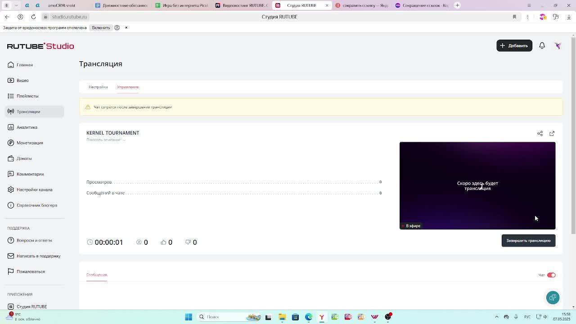Open the Комментарии section
Viewport: 576px width, 324px height.
pyautogui.click(x=30, y=174)
